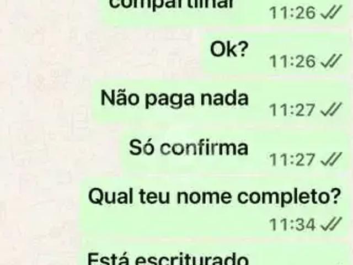Screen dimensions: 353x265
Task: Tap the 11:27 timestamp of 'Só confirma'
Action: click(292, 160)
